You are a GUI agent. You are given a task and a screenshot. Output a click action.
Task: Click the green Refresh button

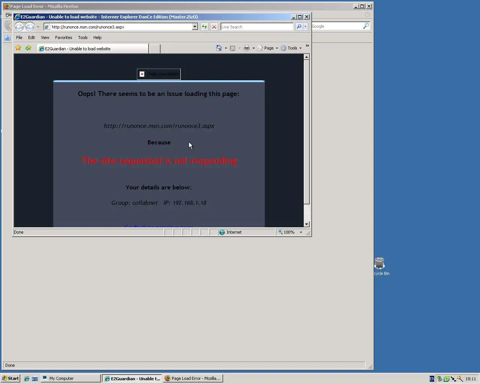coord(204,27)
